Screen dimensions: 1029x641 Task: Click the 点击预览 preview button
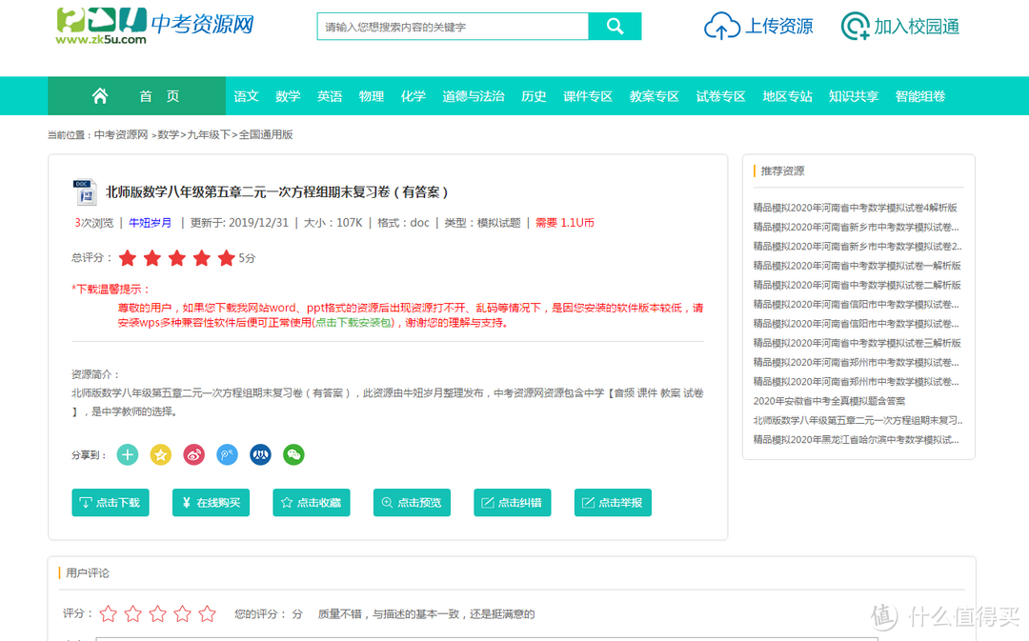click(x=412, y=503)
